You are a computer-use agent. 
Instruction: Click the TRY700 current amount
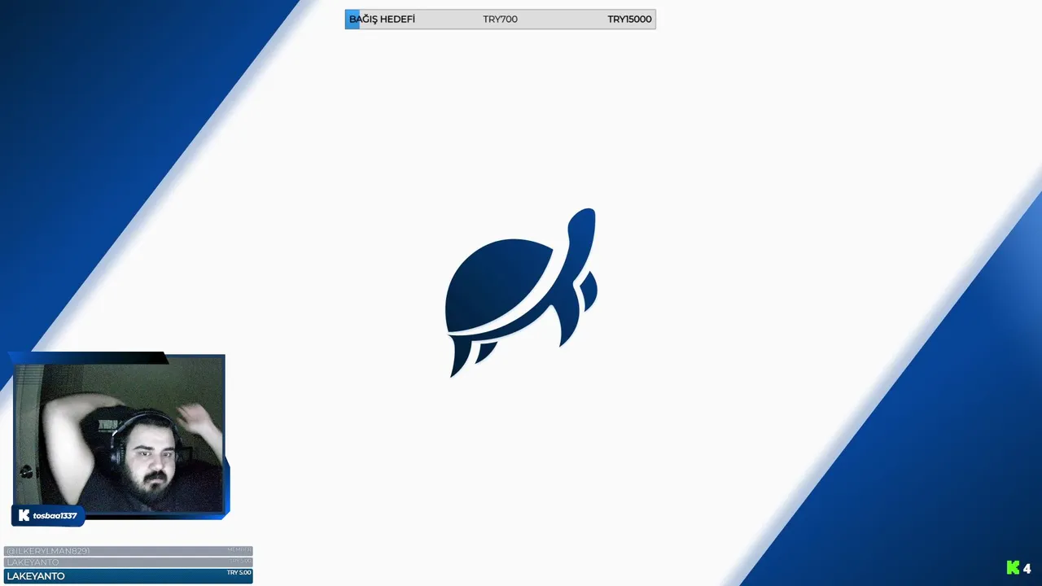tap(500, 20)
